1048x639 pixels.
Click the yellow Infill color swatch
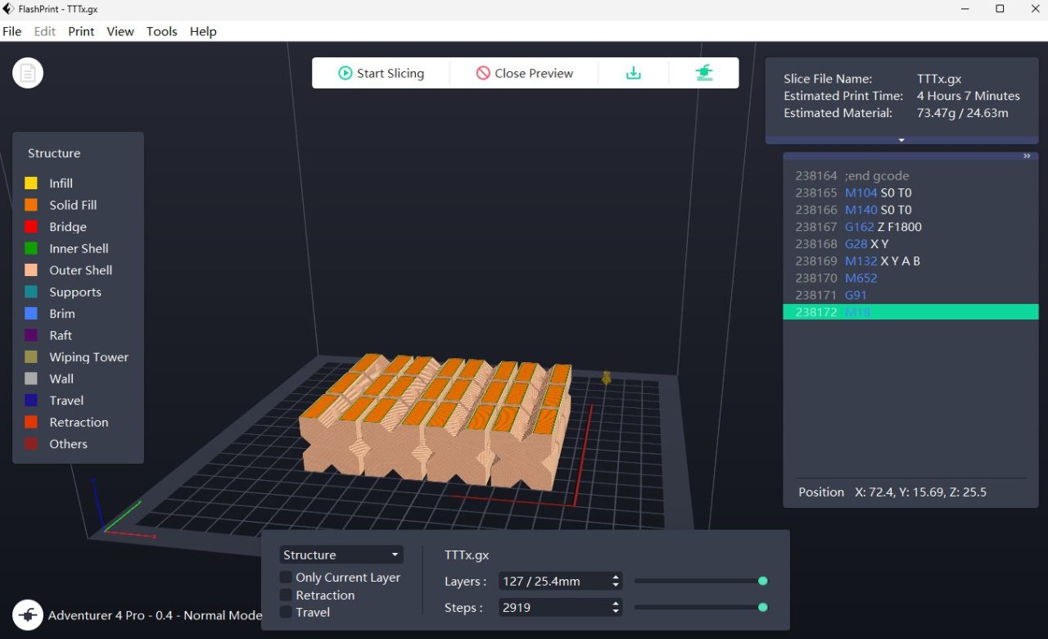(x=31, y=184)
